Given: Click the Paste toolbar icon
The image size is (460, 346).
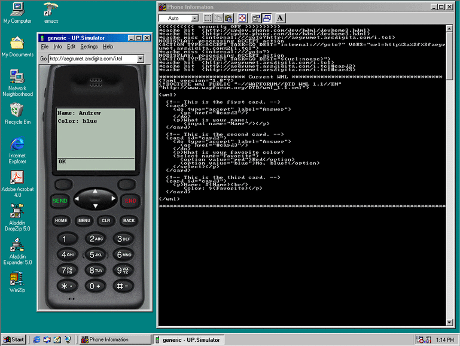Looking at the screenshot, I should (x=228, y=18).
